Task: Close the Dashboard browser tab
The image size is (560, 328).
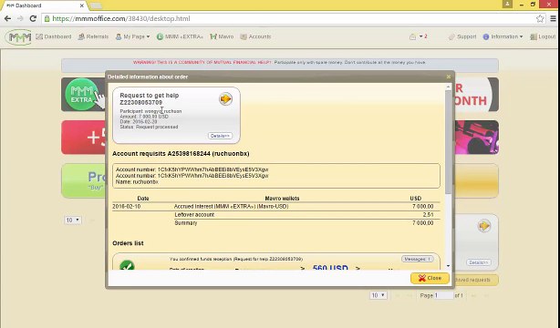Action: pyautogui.click(x=82, y=5)
